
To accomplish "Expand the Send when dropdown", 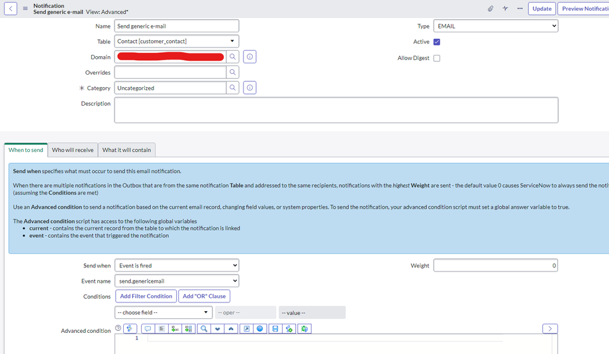I will tap(177, 265).
